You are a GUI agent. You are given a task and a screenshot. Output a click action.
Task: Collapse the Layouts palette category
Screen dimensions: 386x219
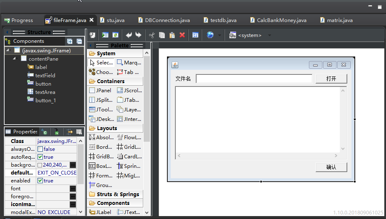coord(115,128)
